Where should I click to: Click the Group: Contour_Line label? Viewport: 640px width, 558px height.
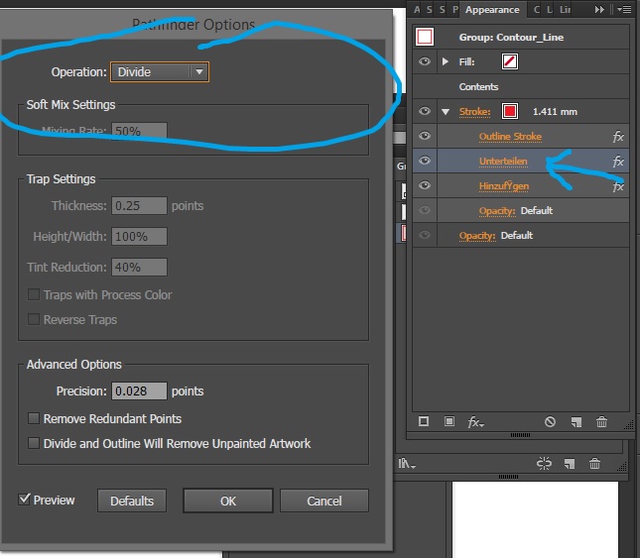pos(511,37)
